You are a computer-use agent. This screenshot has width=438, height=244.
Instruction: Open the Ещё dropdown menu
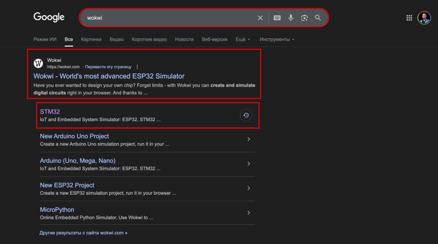(x=243, y=39)
